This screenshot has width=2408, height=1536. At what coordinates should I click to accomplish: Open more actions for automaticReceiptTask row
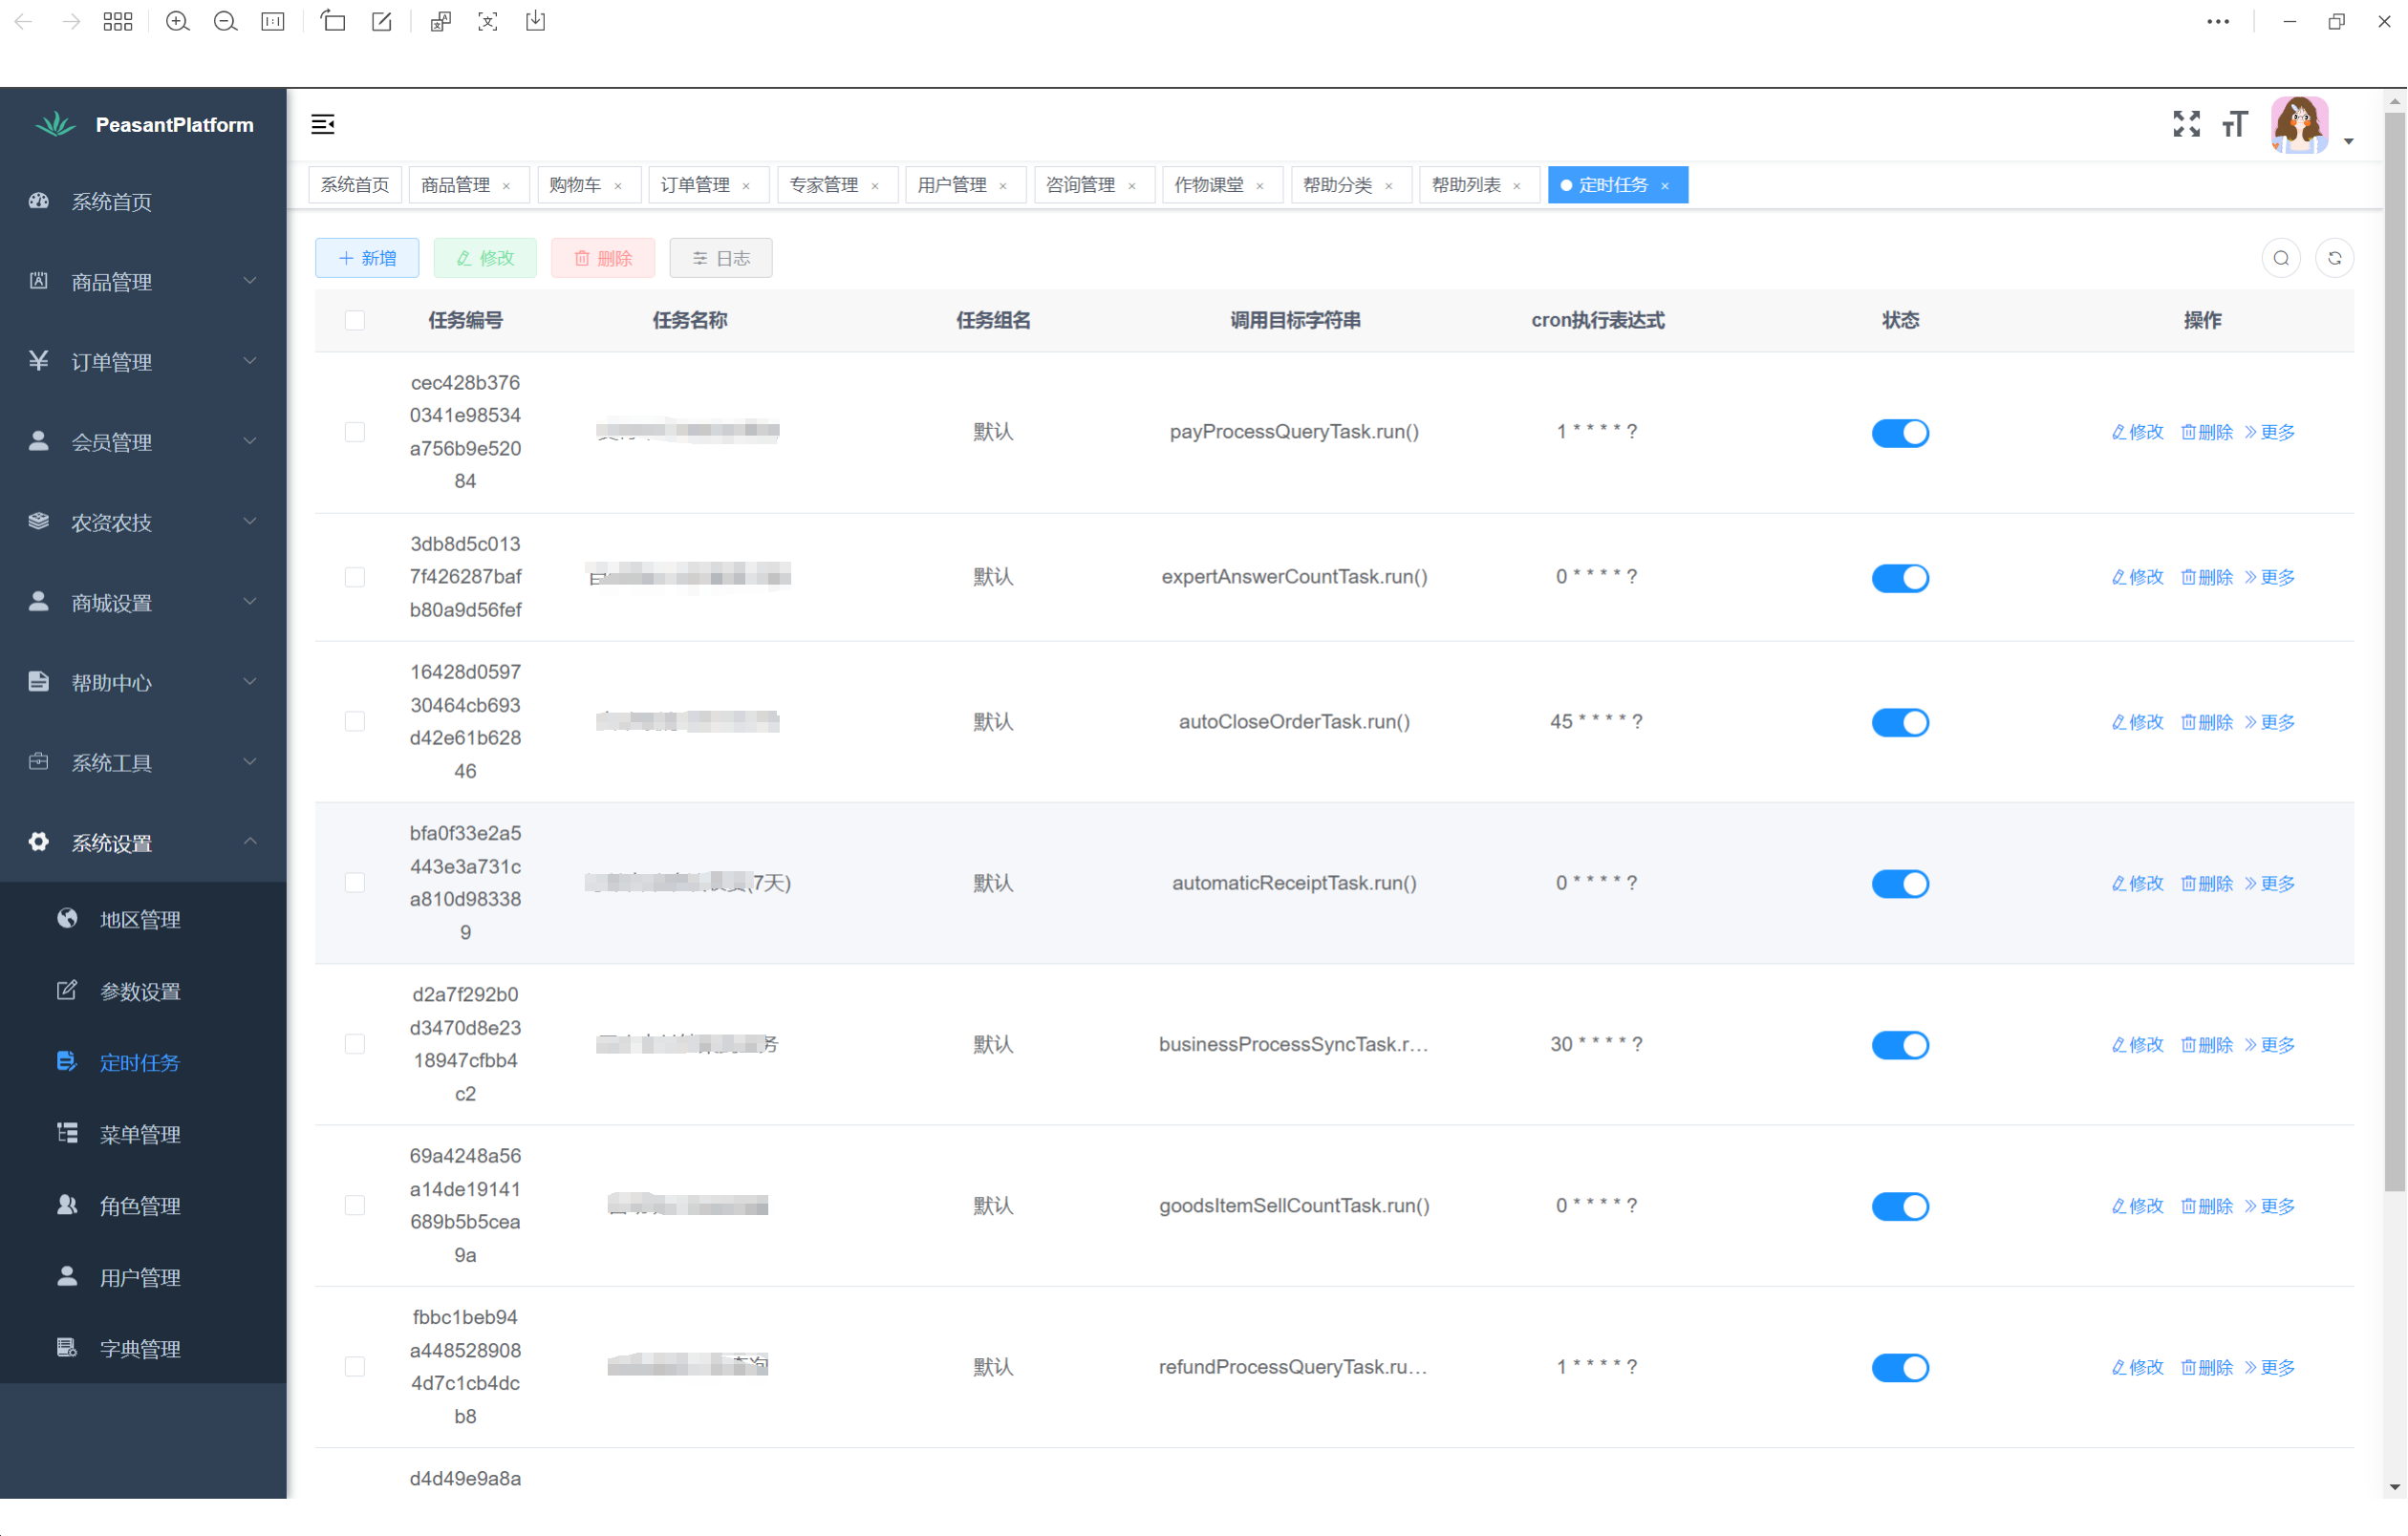point(2270,883)
